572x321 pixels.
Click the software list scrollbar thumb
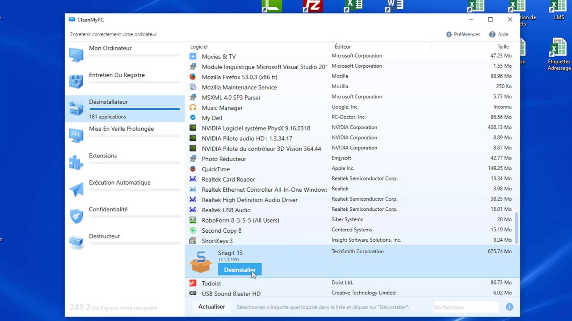pos(517,228)
